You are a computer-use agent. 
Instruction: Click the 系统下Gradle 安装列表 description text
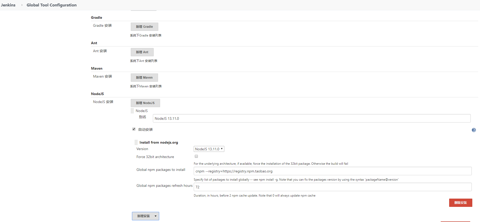click(x=146, y=35)
